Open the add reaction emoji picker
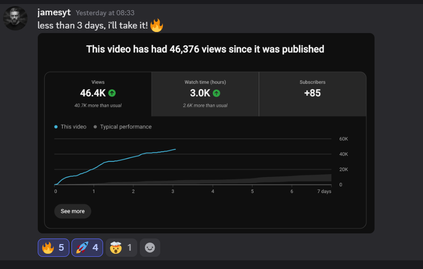 (150, 248)
